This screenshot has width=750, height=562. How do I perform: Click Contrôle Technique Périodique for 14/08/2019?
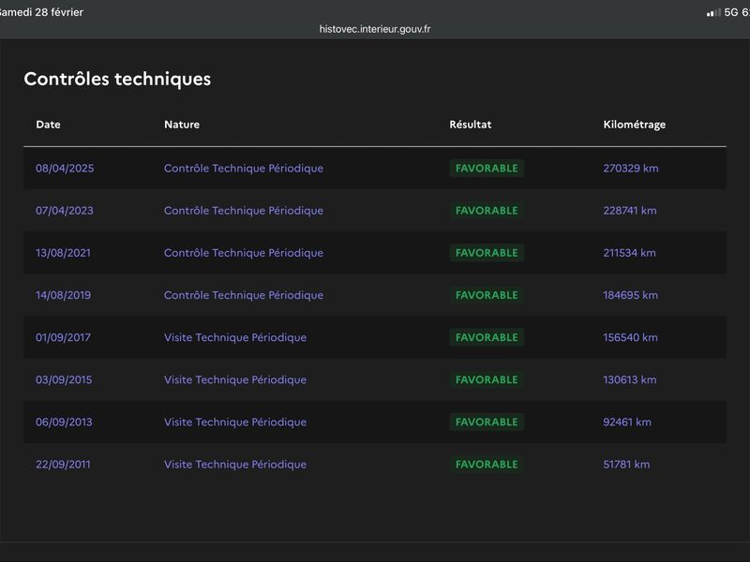244,295
